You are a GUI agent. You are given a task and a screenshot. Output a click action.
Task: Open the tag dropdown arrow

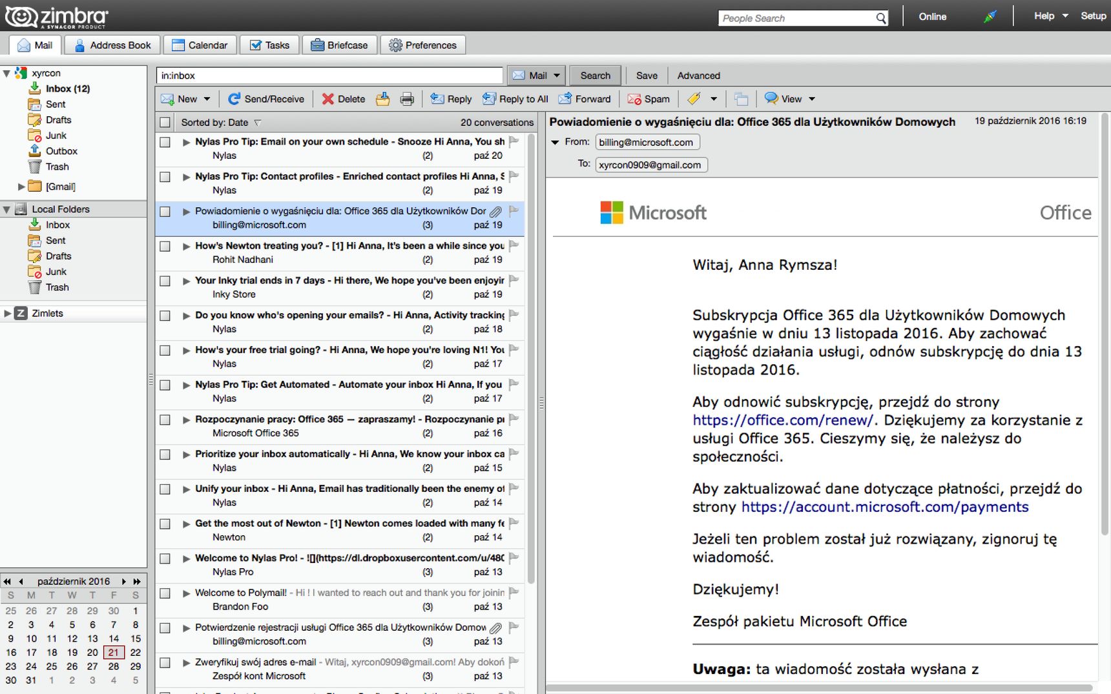pyautogui.click(x=714, y=99)
